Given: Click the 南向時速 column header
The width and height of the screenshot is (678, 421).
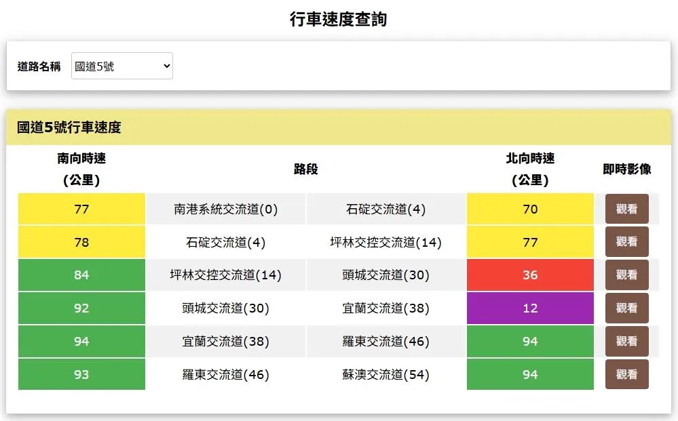Looking at the screenshot, I should coord(81,169).
